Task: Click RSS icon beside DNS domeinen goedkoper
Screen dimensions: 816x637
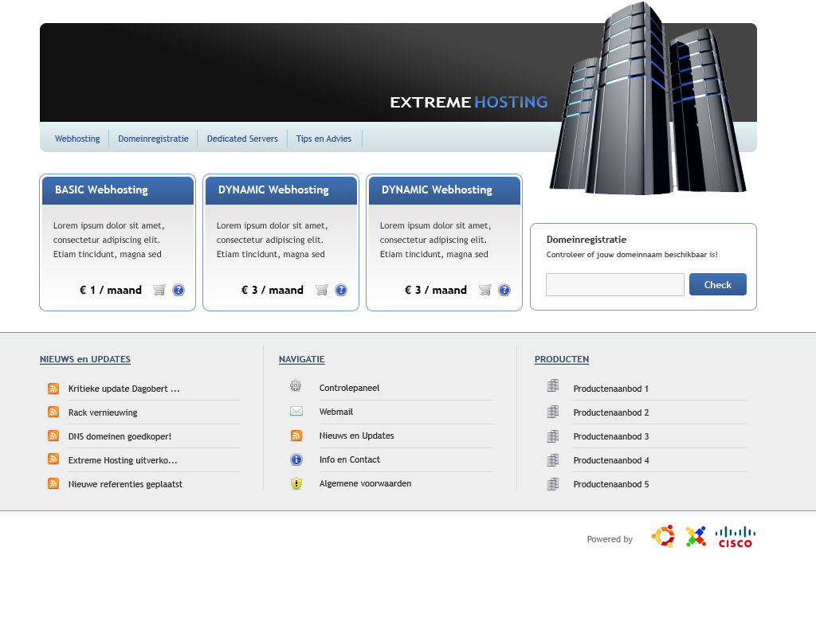Action: tap(53, 436)
